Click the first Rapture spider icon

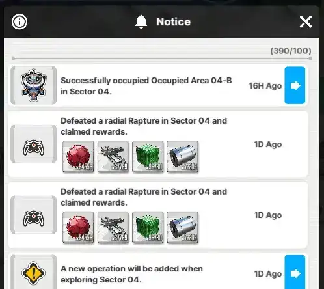(x=34, y=148)
